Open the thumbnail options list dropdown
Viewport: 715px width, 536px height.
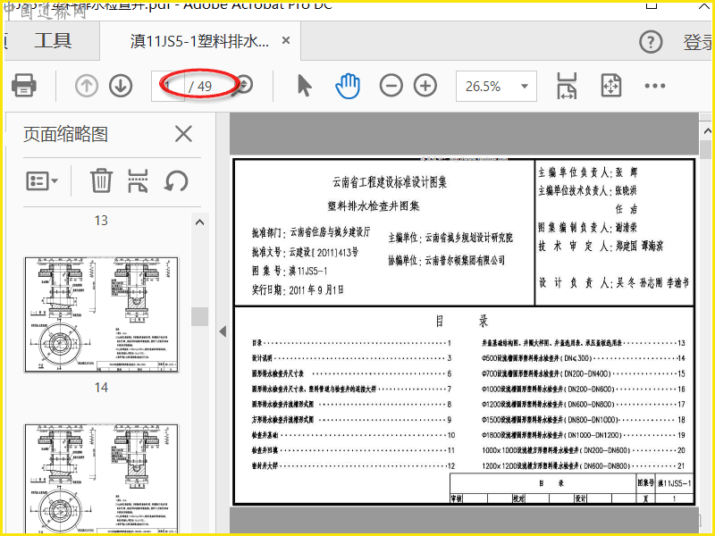(x=42, y=181)
